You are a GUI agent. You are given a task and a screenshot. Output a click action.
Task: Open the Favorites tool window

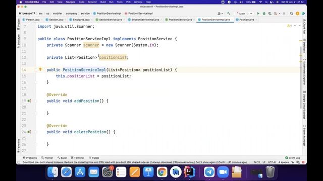click(x=19, y=146)
